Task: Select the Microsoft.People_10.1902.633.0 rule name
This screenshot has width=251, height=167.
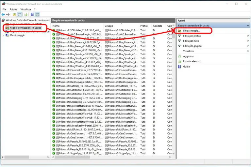Action: (x=79, y=142)
